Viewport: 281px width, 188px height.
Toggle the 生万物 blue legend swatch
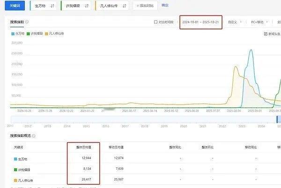pos(13,34)
